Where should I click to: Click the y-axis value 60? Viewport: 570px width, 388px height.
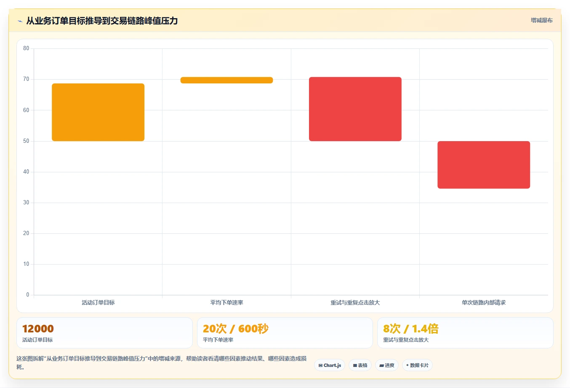coord(26,110)
